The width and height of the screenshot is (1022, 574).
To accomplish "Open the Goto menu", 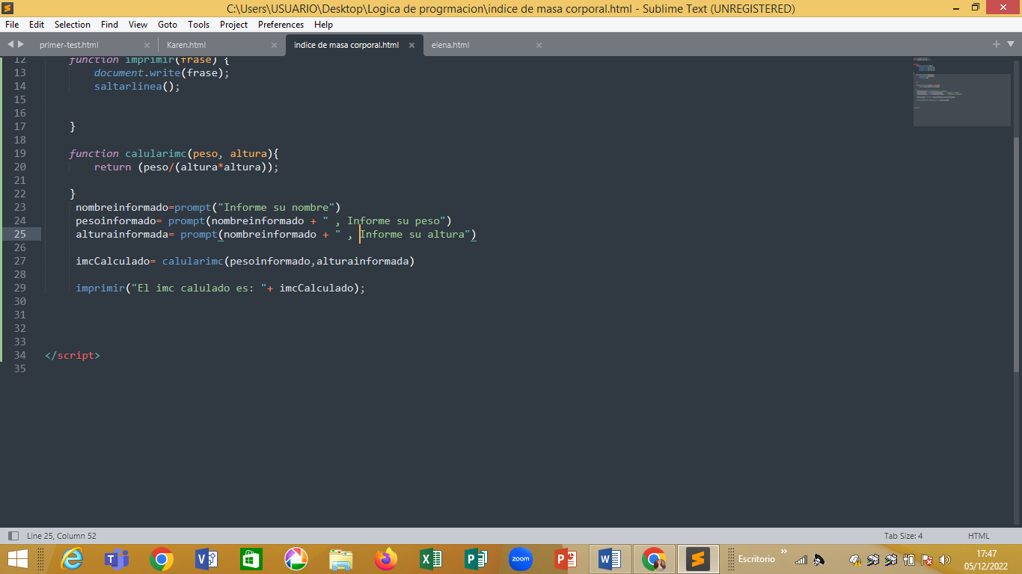I will coord(168,25).
